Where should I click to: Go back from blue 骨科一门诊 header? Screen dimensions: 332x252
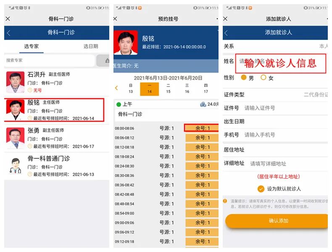pyautogui.click(x=8, y=33)
